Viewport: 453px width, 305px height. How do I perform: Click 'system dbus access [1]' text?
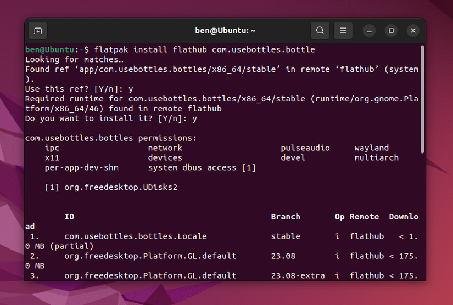pyautogui.click(x=202, y=168)
